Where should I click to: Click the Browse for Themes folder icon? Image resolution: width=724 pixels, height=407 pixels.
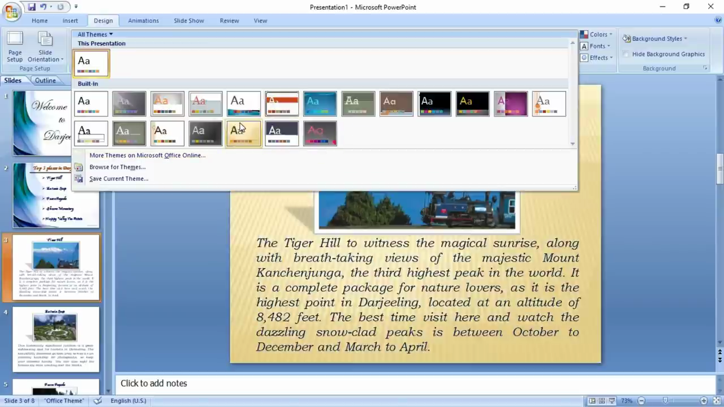coord(79,167)
